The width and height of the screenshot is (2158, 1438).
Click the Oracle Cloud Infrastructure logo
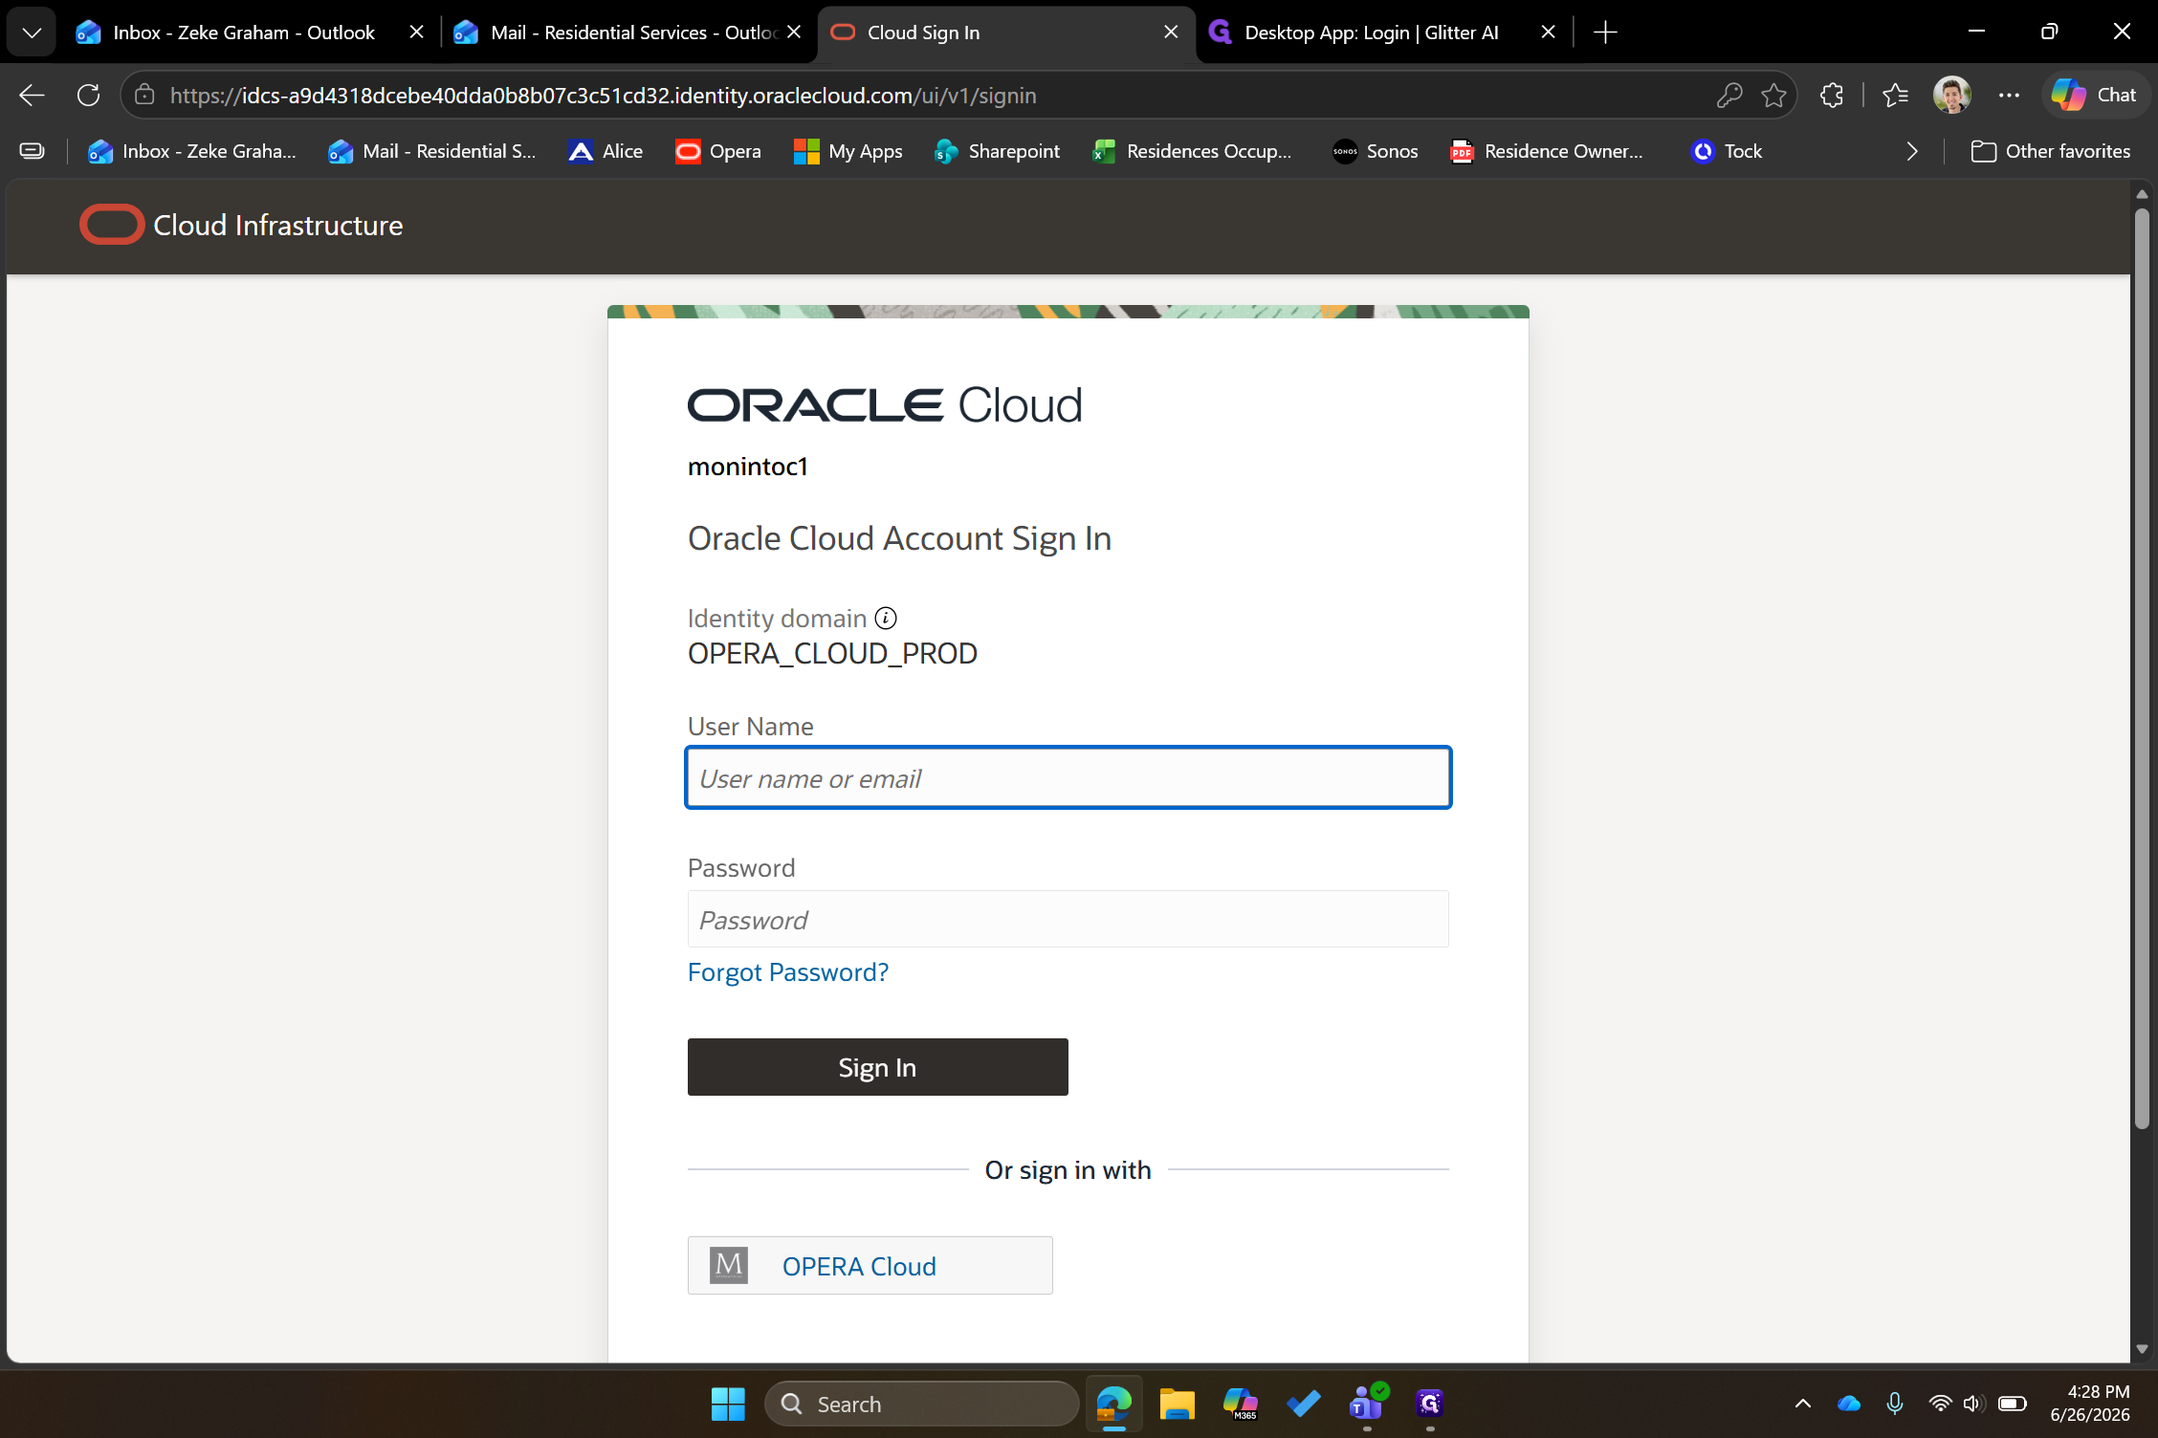(x=241, y=226)
